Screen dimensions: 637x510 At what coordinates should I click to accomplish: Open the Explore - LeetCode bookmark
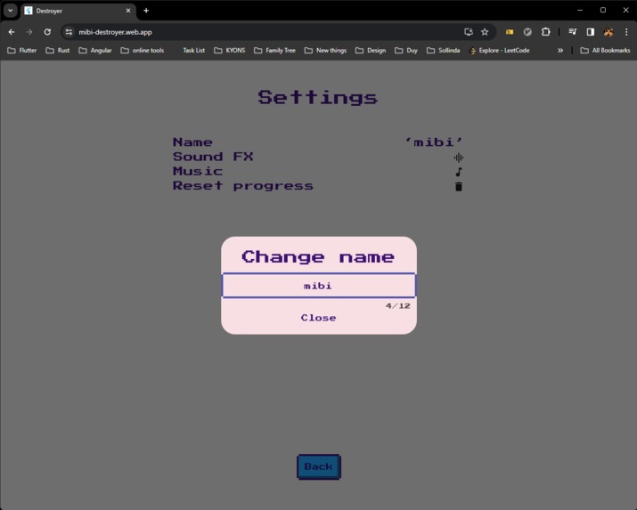tap(500, 51)
